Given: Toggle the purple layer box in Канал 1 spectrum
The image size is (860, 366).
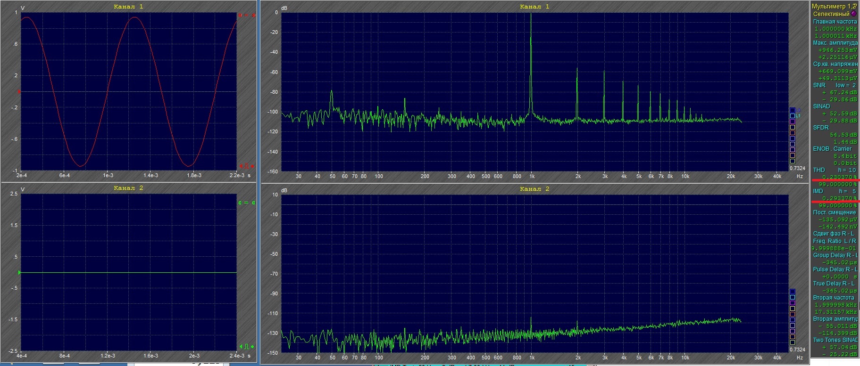Looking at the screenshot, I should (x=793, y=122).
